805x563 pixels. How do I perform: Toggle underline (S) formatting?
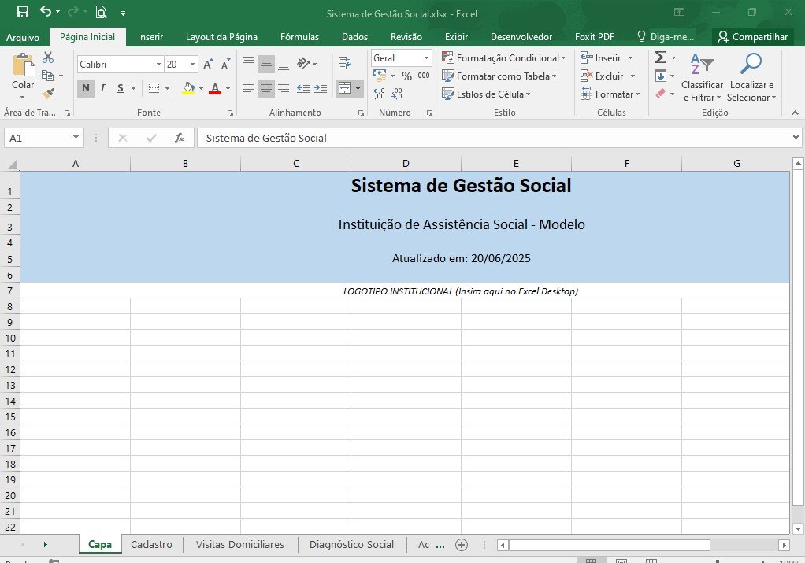pyautogui.click(x=121, y=88)
